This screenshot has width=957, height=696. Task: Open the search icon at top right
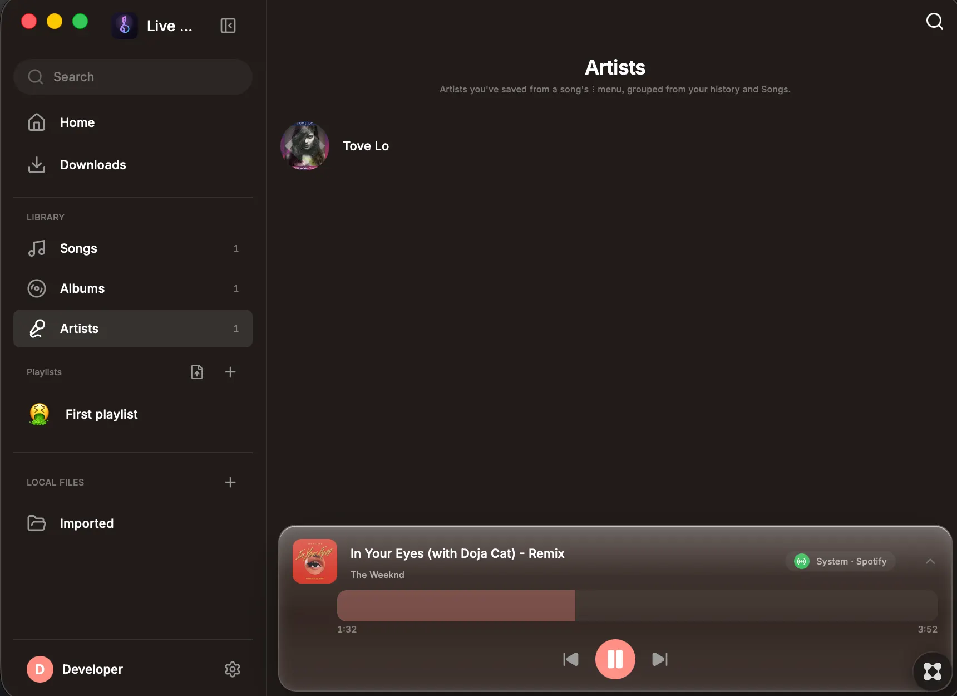[x=934, y=21]
